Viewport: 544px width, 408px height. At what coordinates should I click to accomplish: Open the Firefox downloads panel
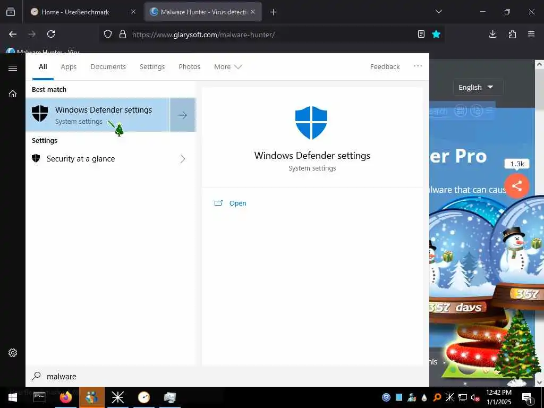tap(492, 34)
